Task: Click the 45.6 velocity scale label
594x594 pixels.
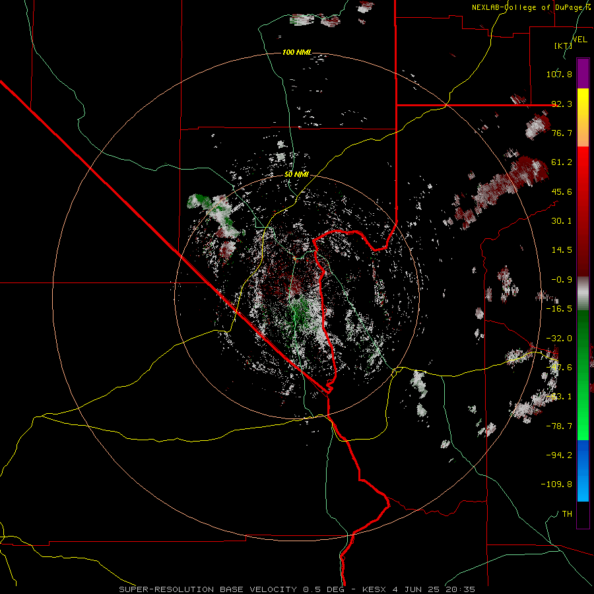Action: tap(562, 191)
